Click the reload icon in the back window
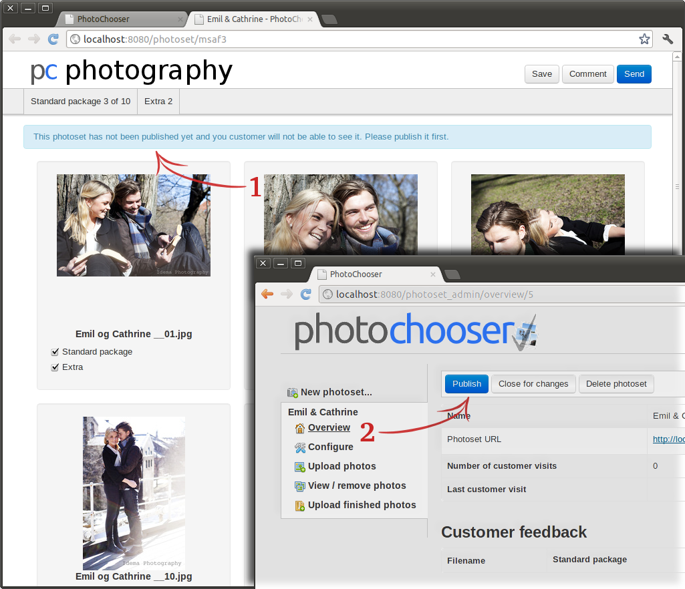The height and width of the screenshot is (589, 685). coord(53,39)
